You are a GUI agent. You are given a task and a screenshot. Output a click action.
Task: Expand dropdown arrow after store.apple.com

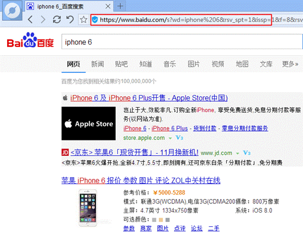tap(170, 138)
